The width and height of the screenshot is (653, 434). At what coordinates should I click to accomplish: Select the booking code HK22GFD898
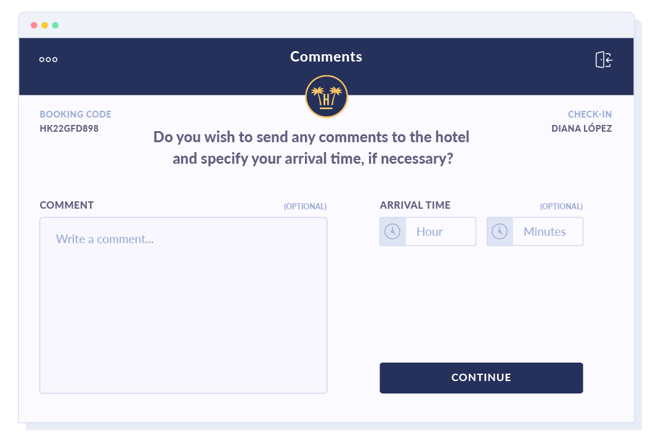[69, 129]
